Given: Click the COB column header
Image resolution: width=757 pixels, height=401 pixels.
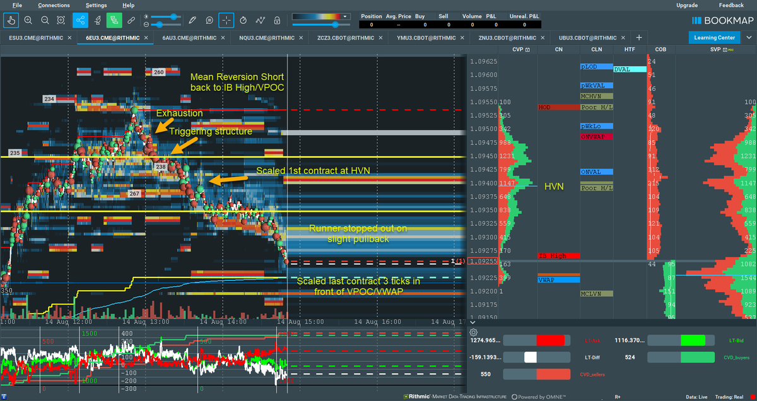Looking at the screenshot, I should coord(660,49).
